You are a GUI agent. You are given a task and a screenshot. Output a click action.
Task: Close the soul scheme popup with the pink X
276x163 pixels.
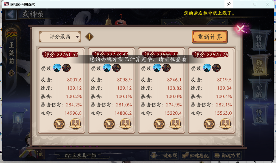(241, 28)
